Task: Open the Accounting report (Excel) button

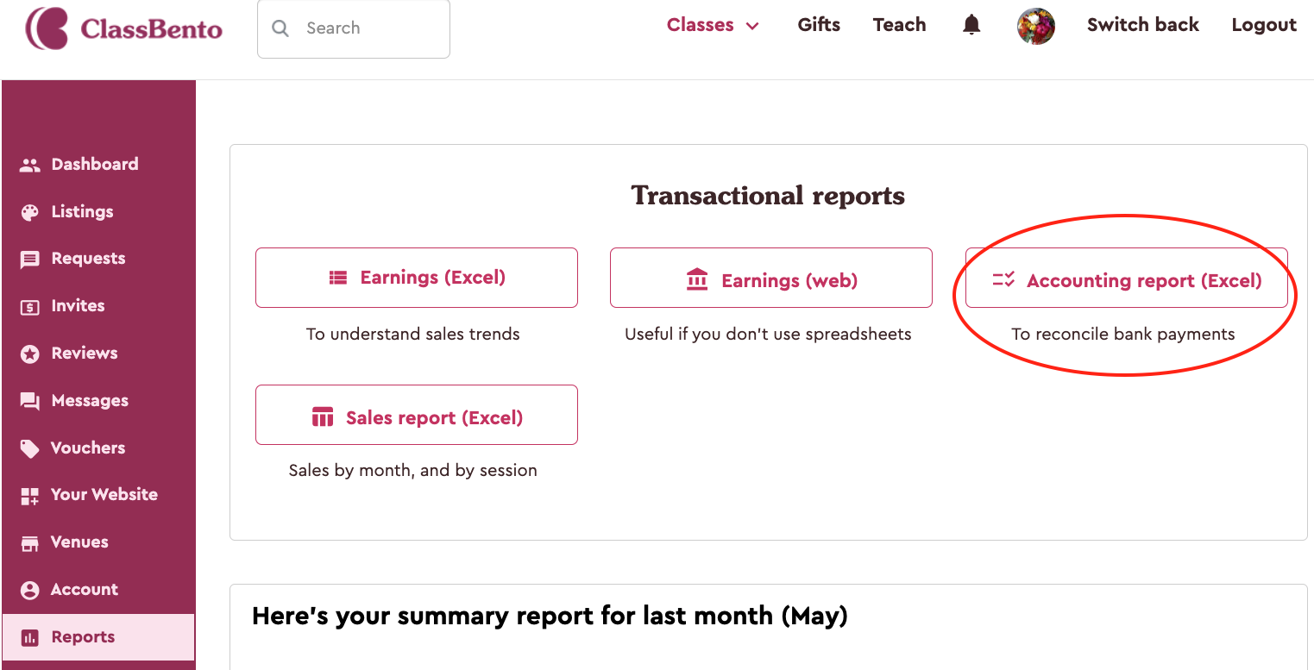Action: click(x=1127, y=278)
